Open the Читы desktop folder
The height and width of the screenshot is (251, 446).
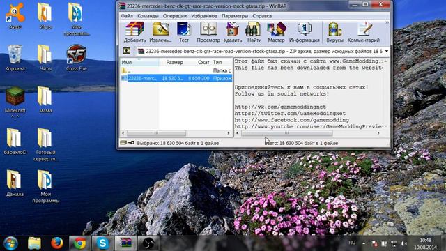(45, 58)
